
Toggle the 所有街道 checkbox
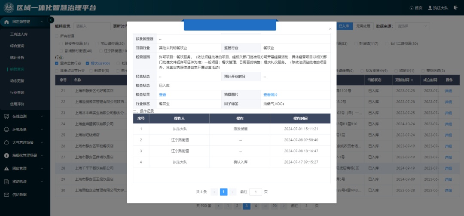[x=57, y=36]
